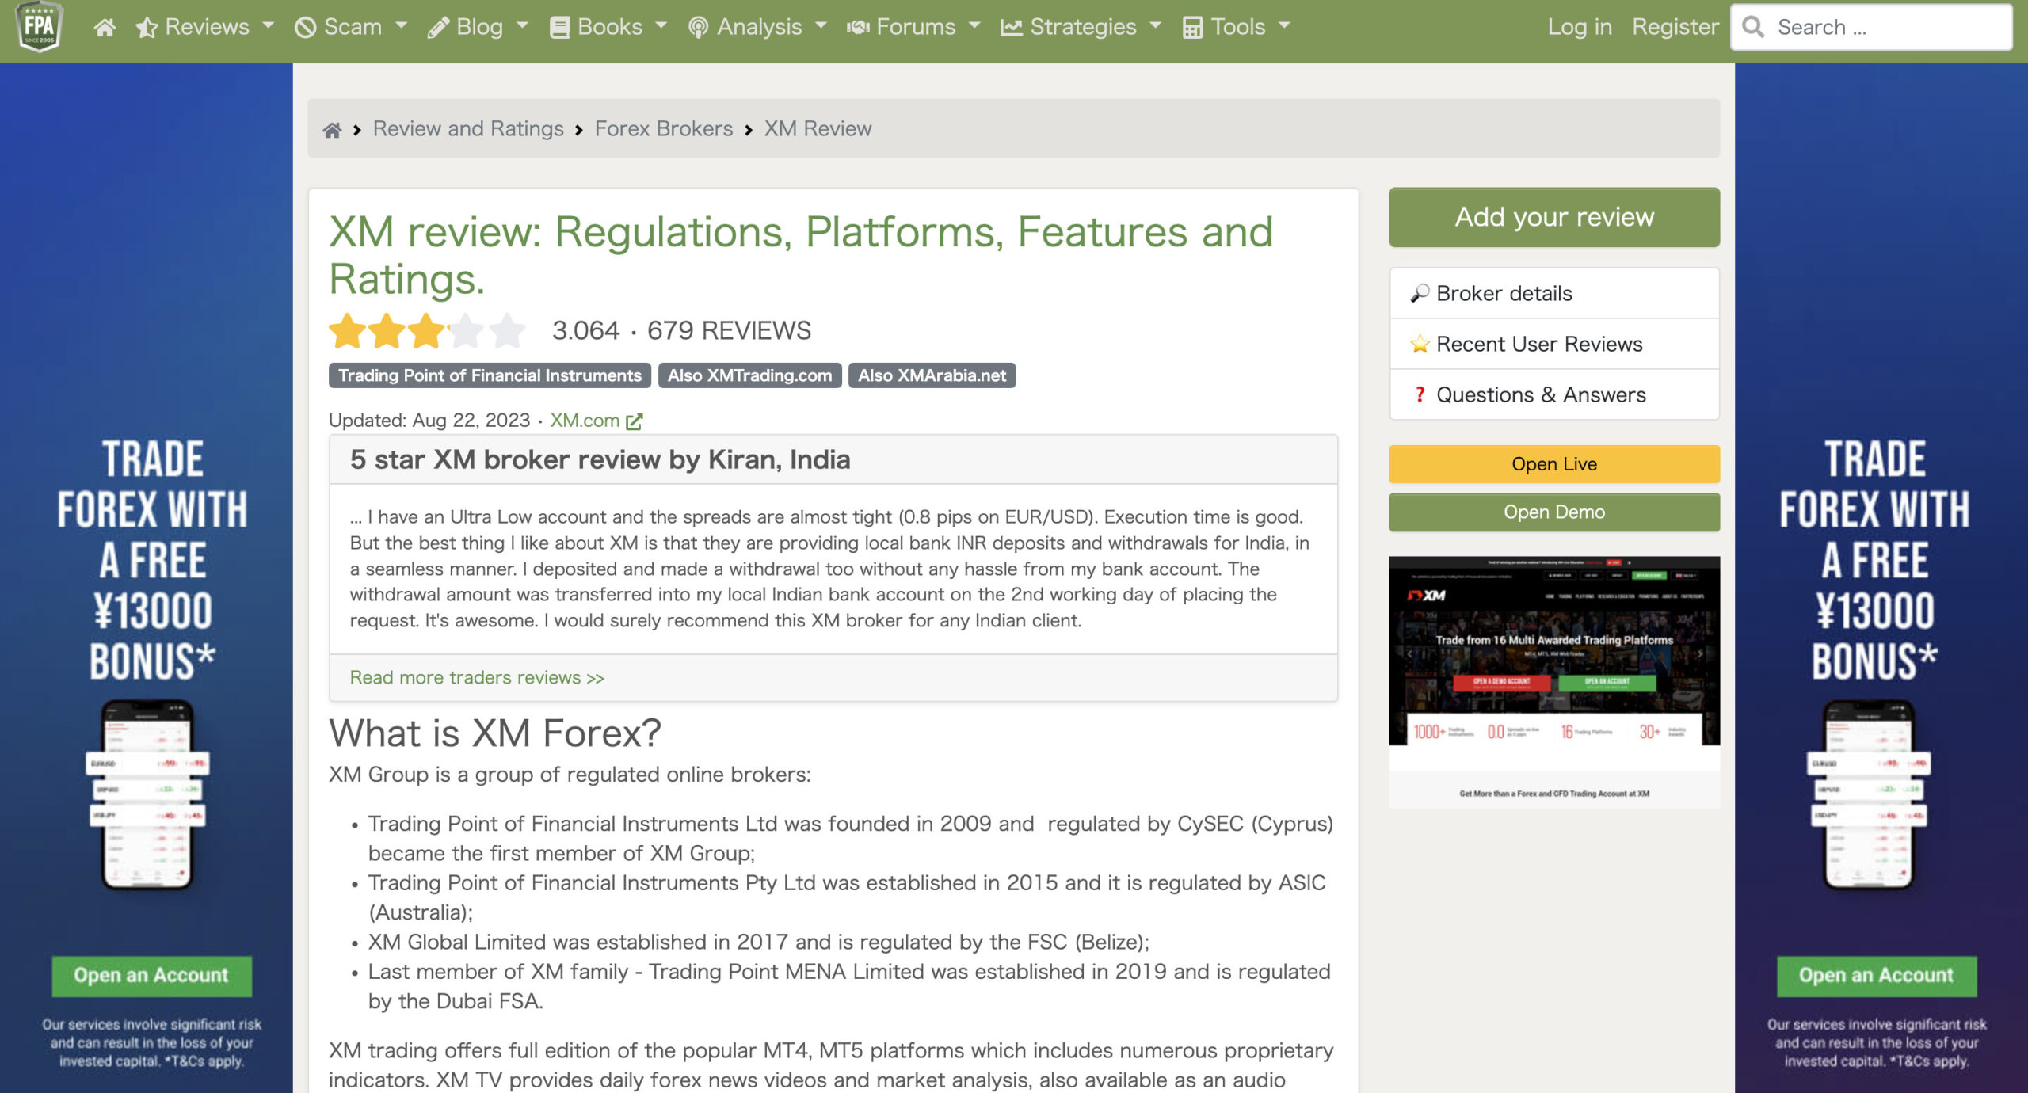Click the Log in link
Screen dimensions: 2028x1093
point(1580,27)
